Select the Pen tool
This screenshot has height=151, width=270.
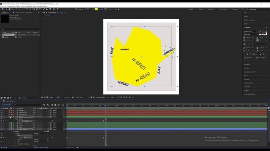pyautogui.click(x=37, y=9)
